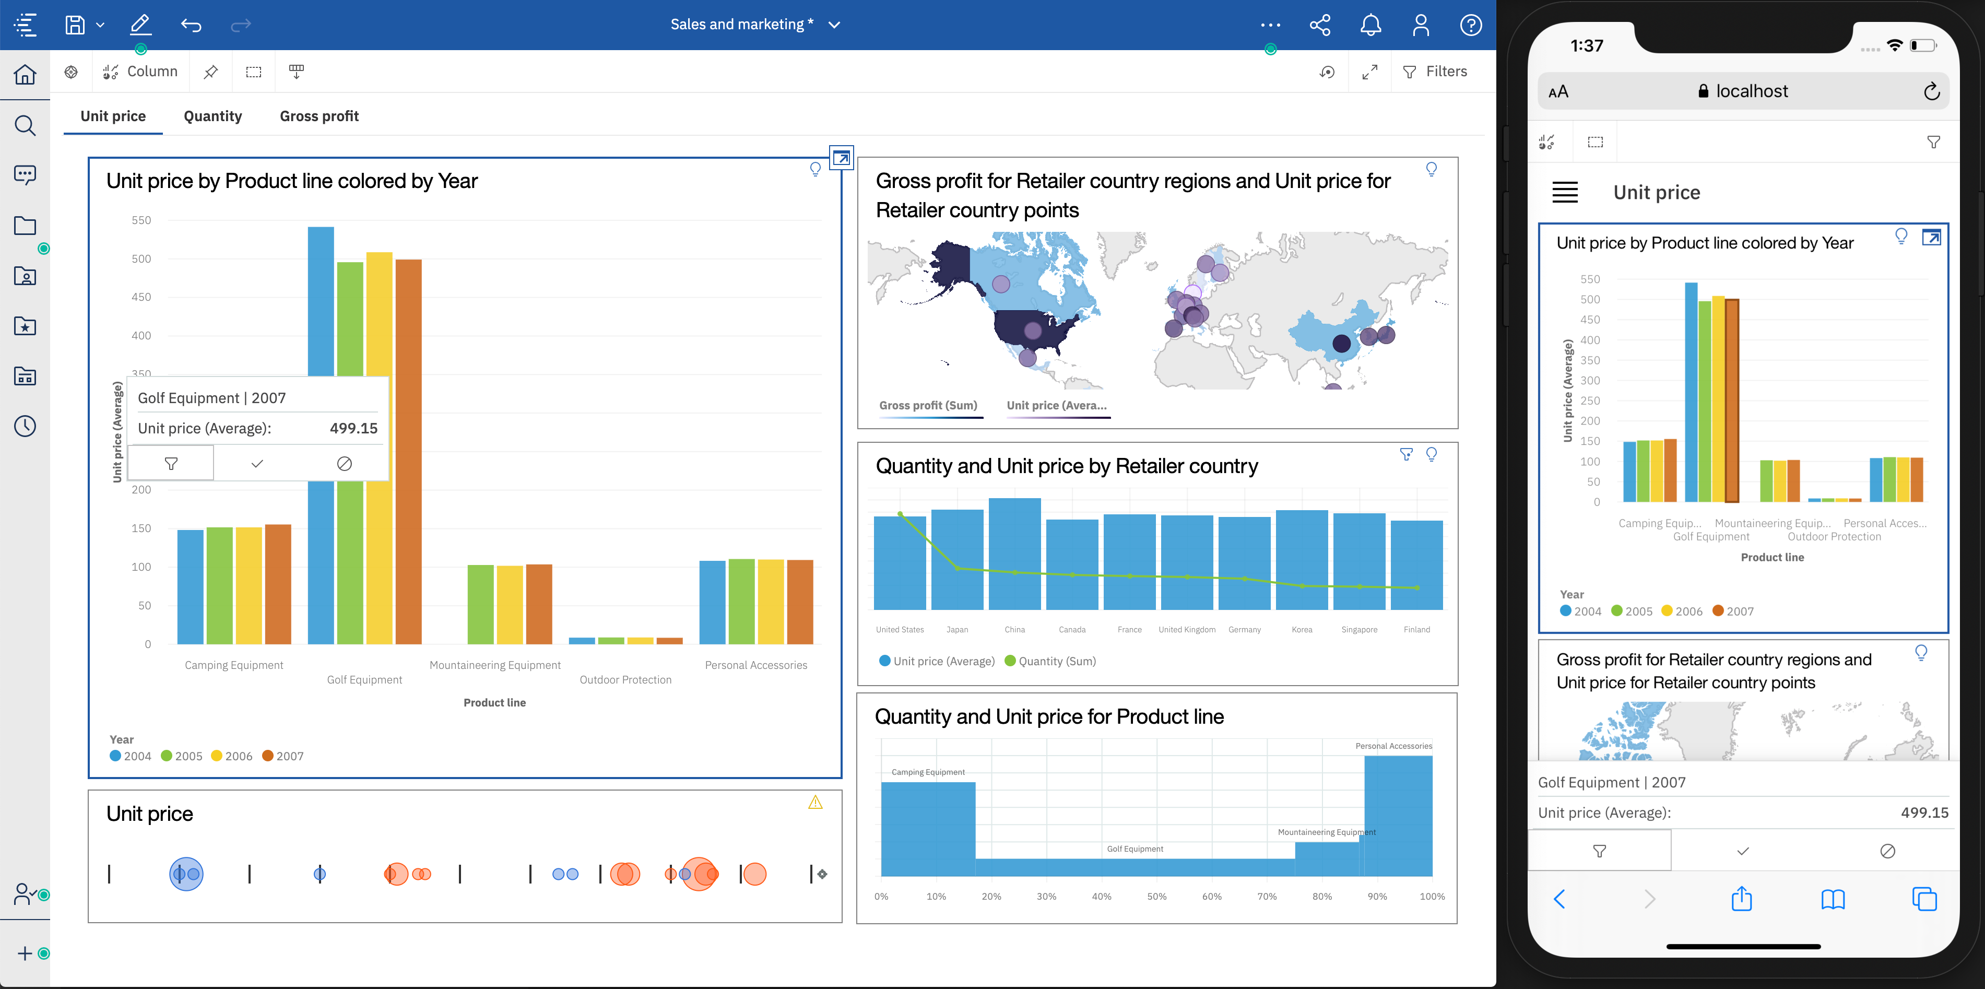Click the insights lightbulb on the map widget
This screenshot has width=1985, height=989.
coord(1431,169)
